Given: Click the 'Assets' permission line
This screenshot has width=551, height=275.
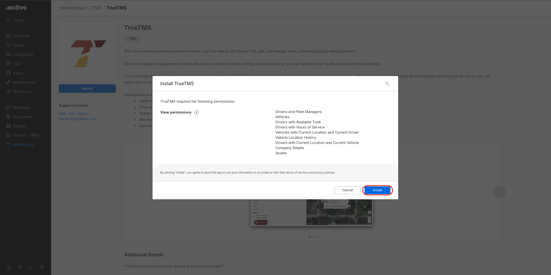Looking at the screenshot, I should coord(281,153).
